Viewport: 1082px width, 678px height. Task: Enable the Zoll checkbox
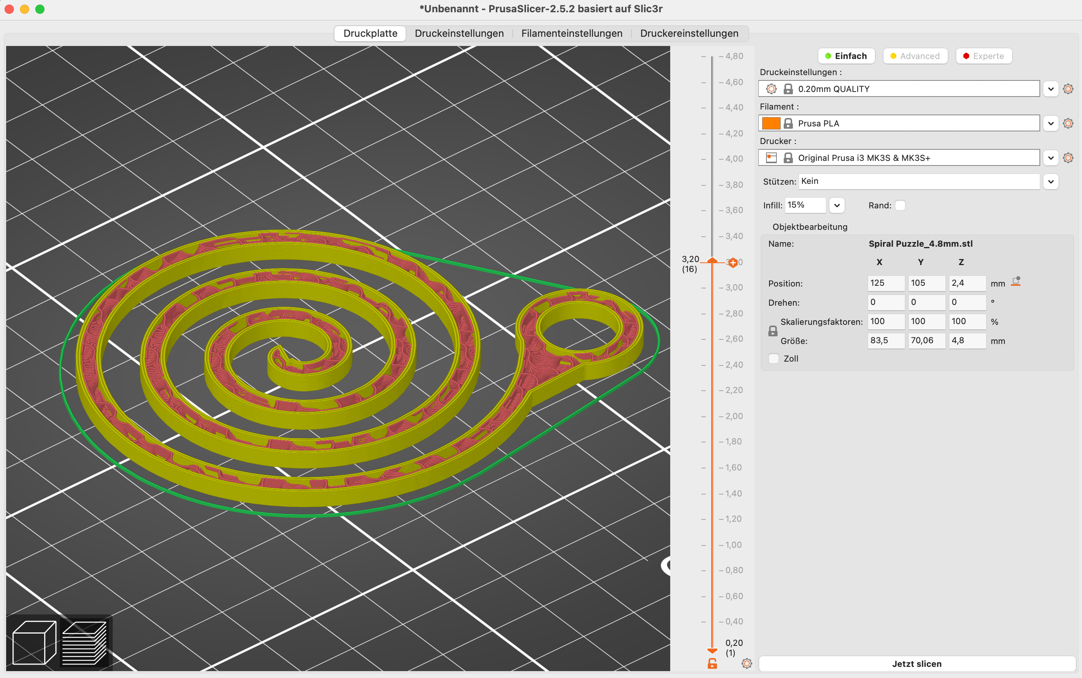coord(774,359)
